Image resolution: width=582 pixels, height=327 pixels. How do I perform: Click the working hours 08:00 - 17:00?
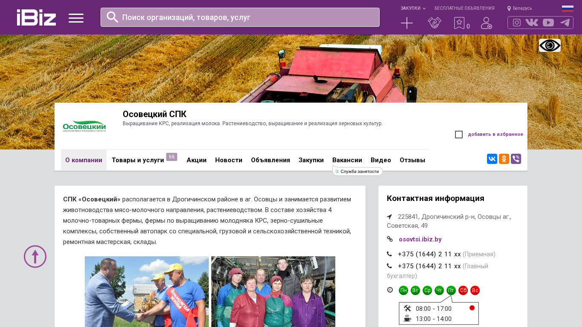(x=434, y=309)
